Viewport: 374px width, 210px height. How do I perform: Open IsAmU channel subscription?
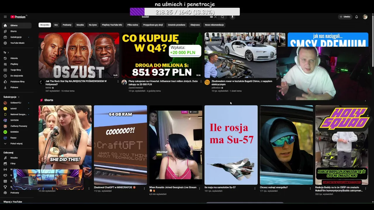point(13,108)
